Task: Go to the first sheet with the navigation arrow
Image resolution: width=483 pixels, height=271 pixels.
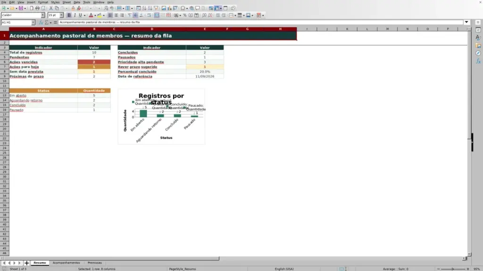Action: pos(4,263)
